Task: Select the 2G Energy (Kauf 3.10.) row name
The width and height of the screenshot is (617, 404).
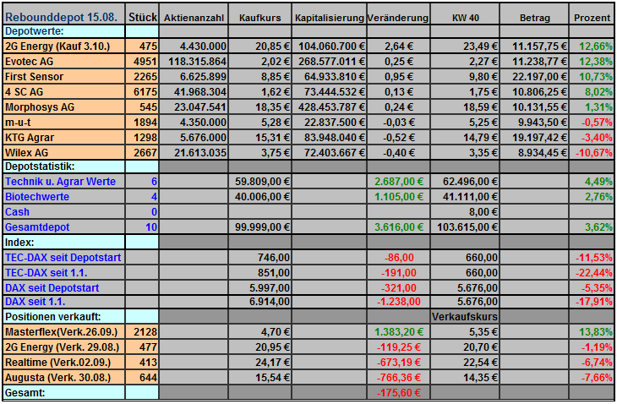Action: coord(63,46)
